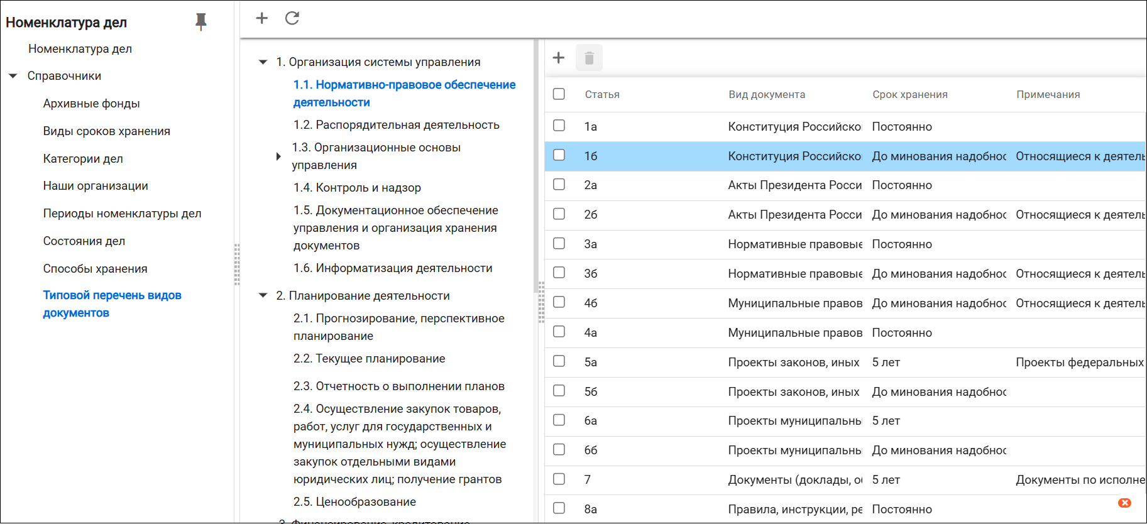This screenshot has width=1147, height=524.
Task: Click the refresh icon in top toolbar
Action: click(292, 18)
